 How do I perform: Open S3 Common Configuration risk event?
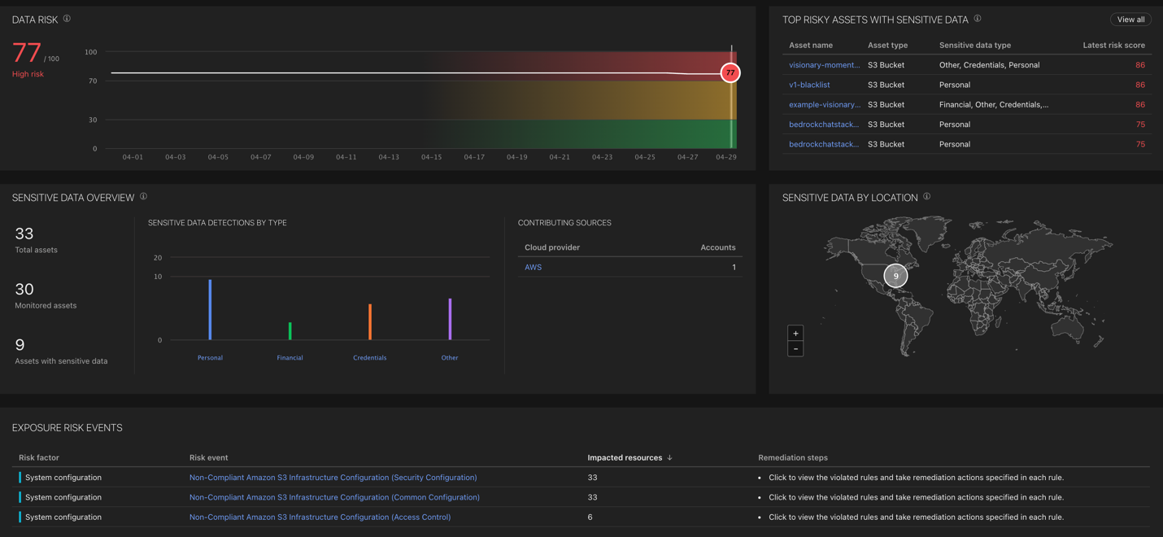coord(334,497)
